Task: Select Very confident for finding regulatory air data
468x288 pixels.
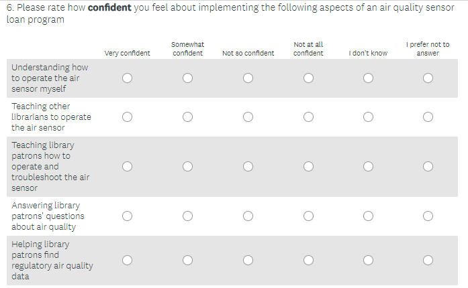Action: (x=127, y=260)
